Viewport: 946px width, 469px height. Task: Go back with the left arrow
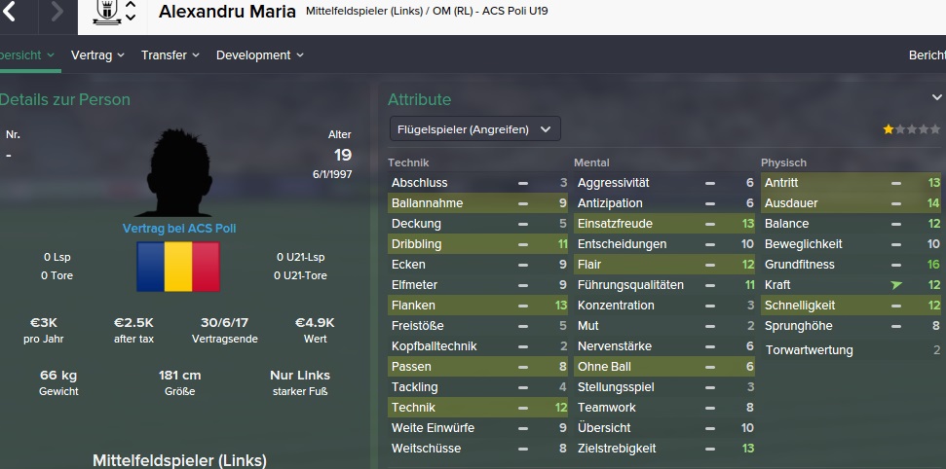pos(10,13)
